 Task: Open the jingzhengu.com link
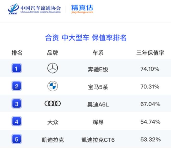pos(82,12)
